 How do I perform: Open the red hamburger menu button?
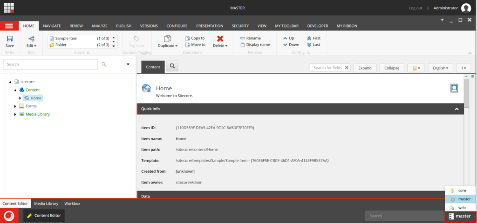click(x=9, y=26)
